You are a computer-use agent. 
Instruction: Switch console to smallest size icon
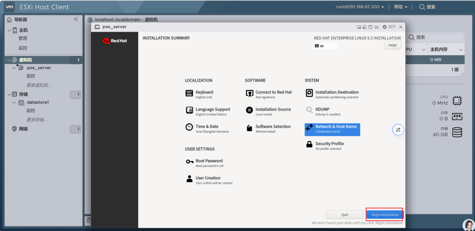[359, 27]
